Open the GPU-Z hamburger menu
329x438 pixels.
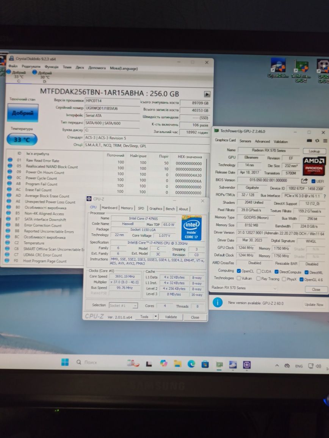point(325,141)
